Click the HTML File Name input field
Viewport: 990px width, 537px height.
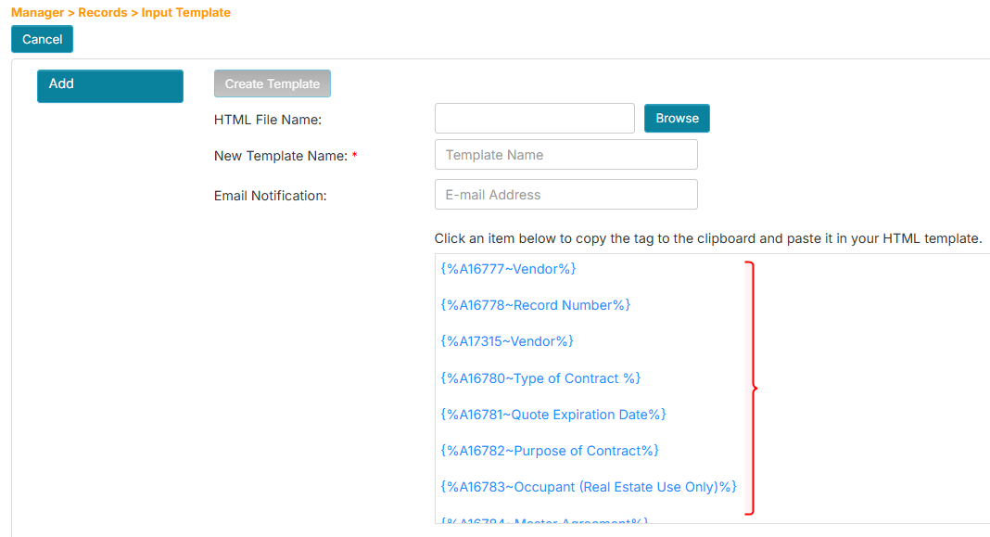click(x=534, y=118)
